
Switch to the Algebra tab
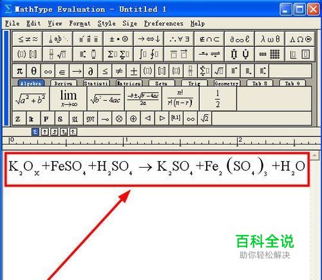coord(31,83)
